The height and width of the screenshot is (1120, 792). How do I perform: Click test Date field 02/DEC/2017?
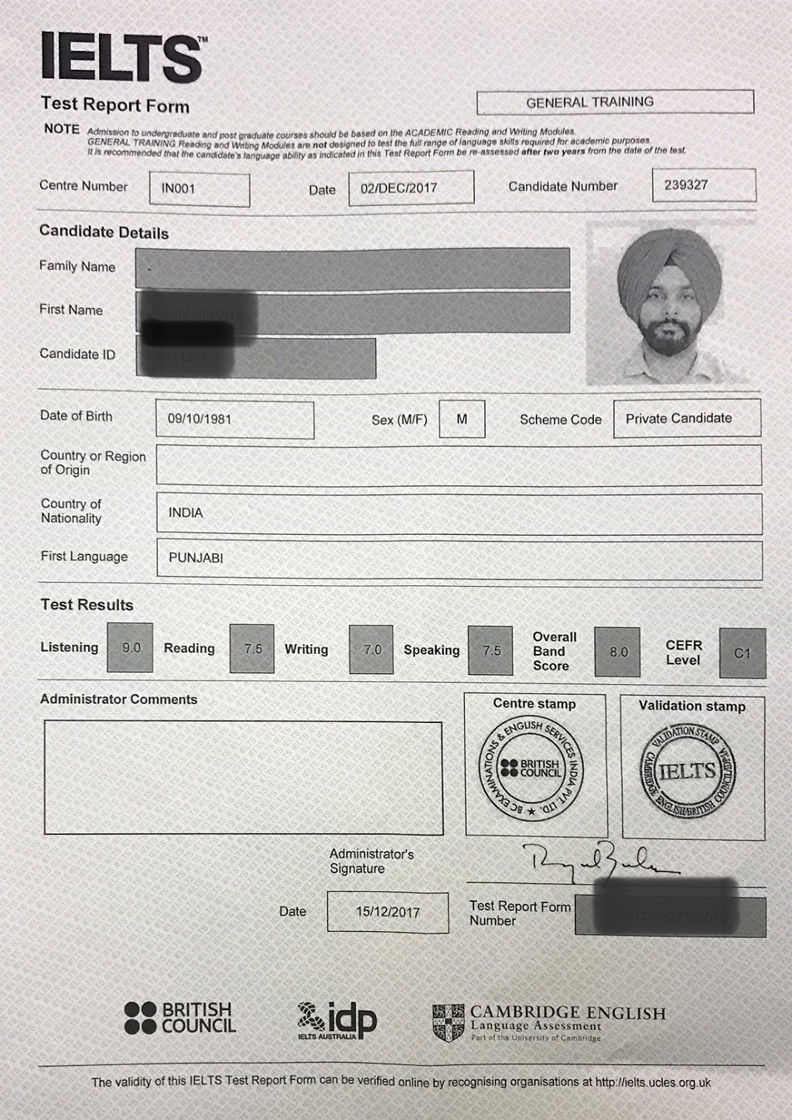tap(411, 188)
